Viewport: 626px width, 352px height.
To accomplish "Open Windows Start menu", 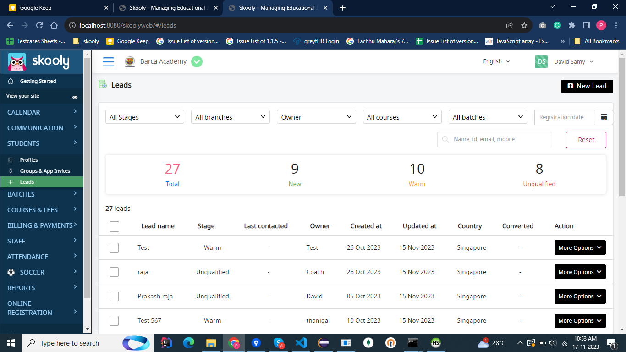I will point(11,343).
